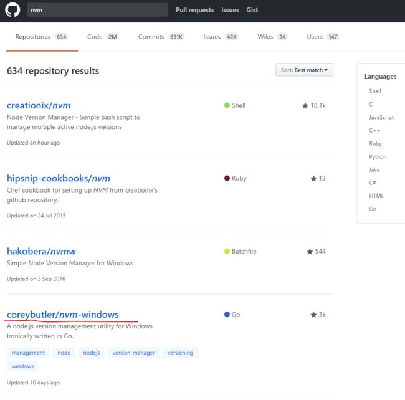The height and width of the screenshot is (400, 405).
Task: Click the node topic tag
Action: pyautogui.click(x=64, y=353)
